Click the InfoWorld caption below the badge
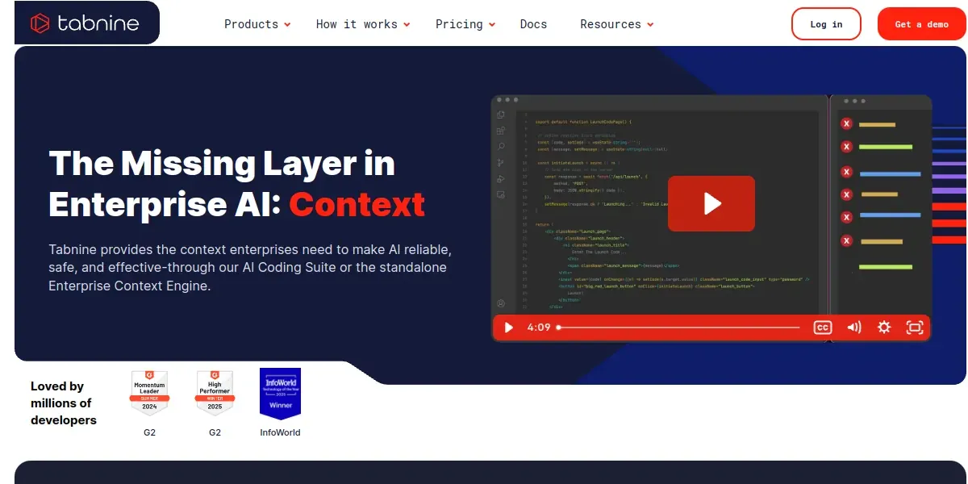Image resolution: width=968 pixels, height=484 pixels. (x=280, y=432)
